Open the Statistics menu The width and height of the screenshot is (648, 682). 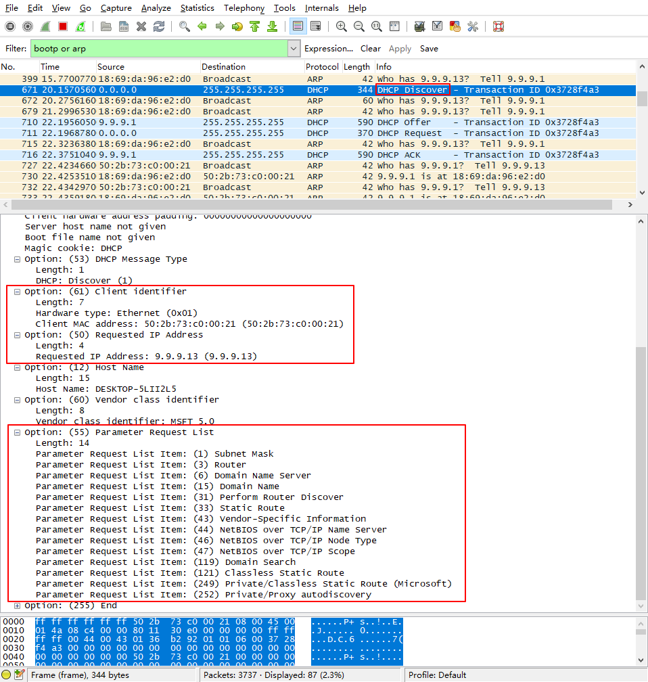[x=197, y=8]
